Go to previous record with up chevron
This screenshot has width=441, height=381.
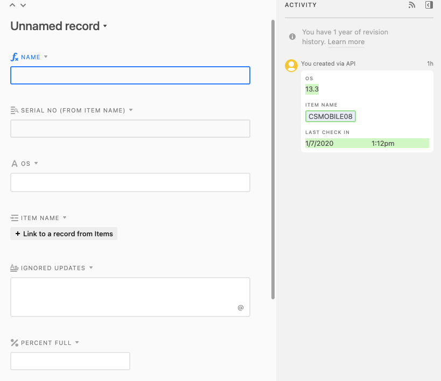(12, 5)
